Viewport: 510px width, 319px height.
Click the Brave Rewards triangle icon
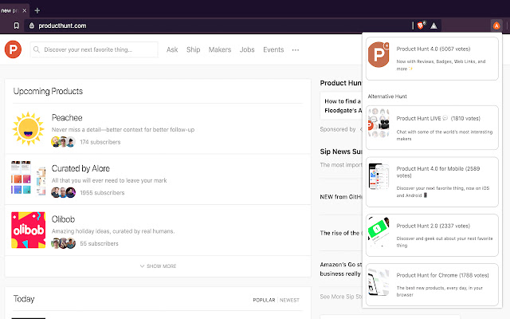433,26
